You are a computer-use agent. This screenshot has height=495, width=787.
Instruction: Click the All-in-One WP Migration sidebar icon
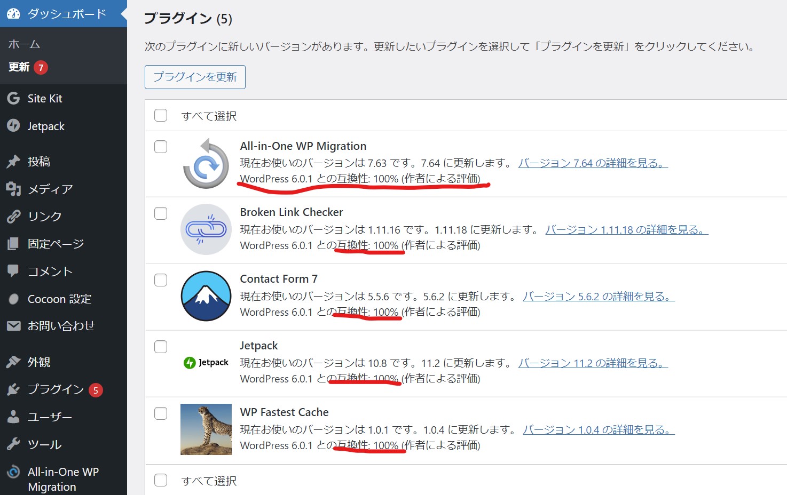[13, 472]
